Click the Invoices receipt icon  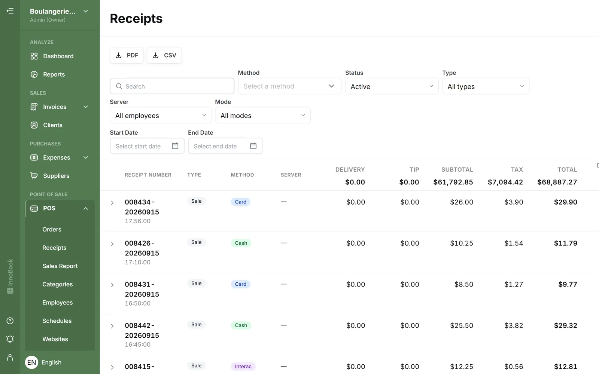[34, 107]
